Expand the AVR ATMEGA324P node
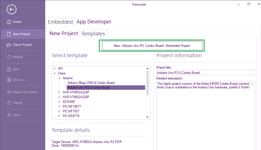Viewport: 261px width, 150px height. click(59, 92)
